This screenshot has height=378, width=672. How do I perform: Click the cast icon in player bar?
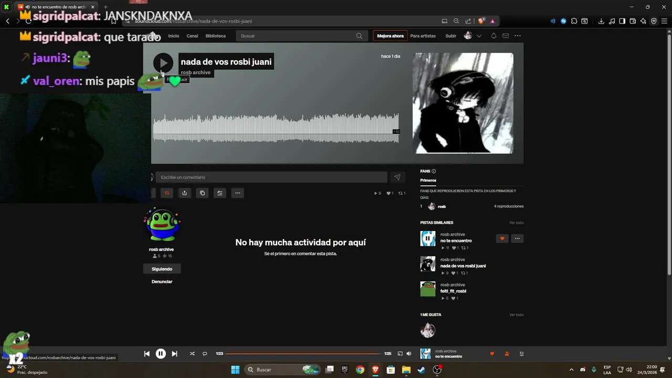[400, 354]
